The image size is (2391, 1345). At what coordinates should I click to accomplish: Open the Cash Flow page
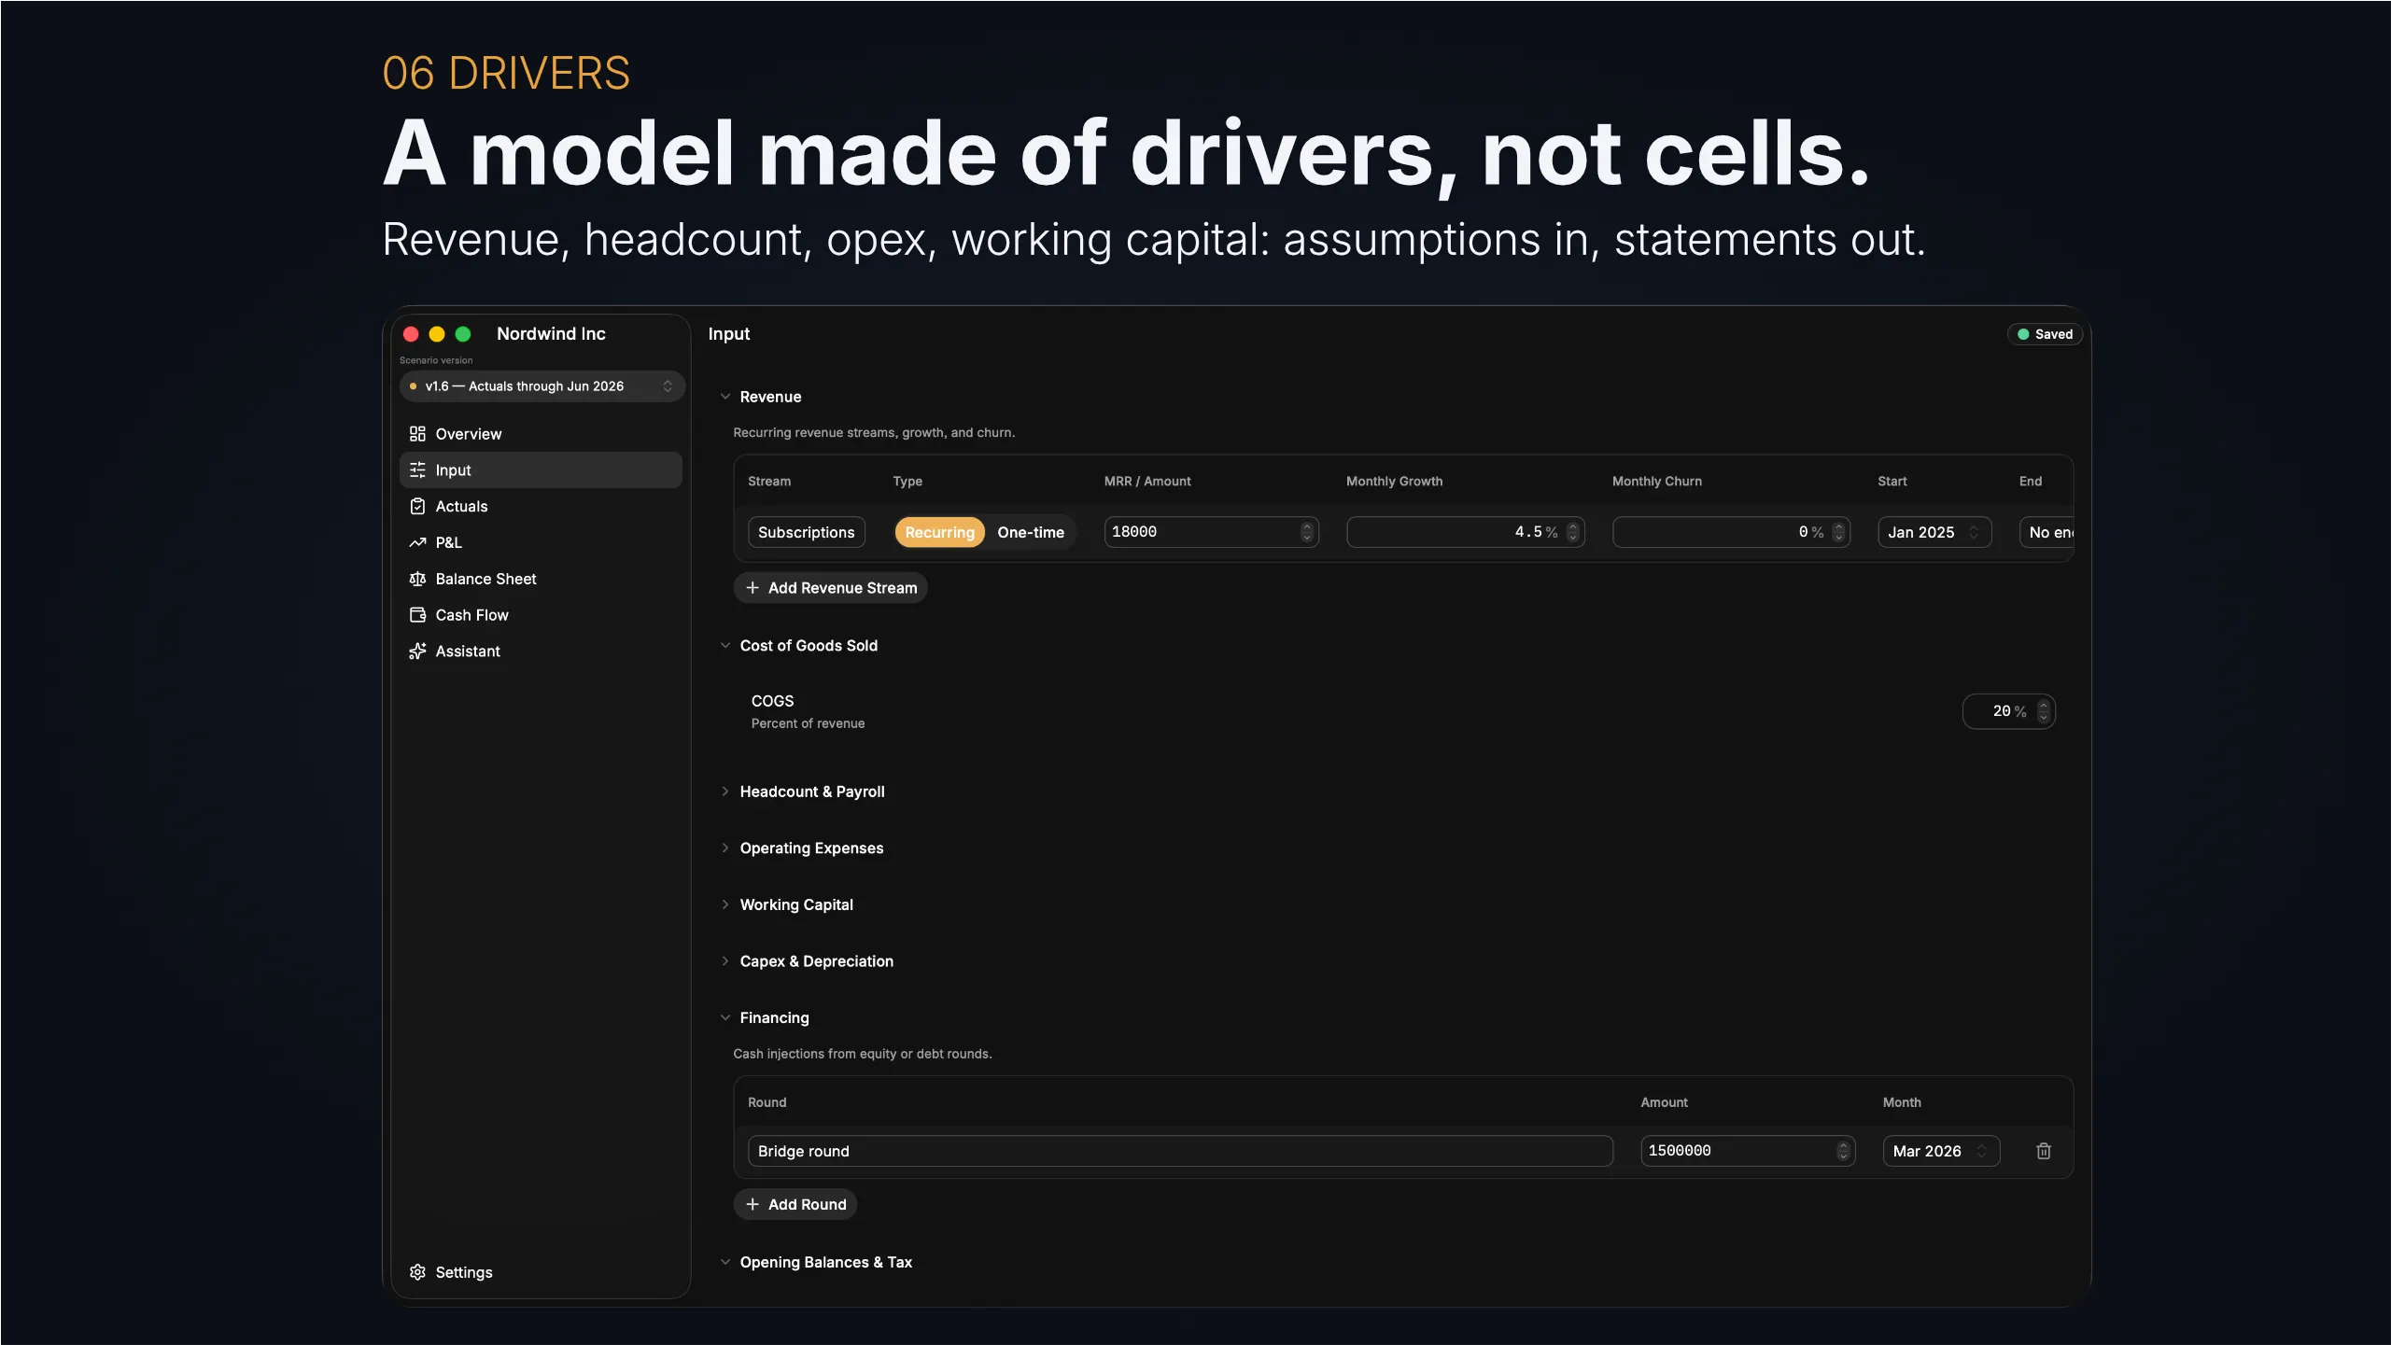(x=541, y=615)
